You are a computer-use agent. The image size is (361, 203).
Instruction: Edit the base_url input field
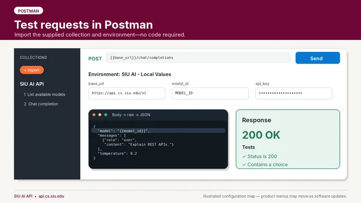point(127,93)
